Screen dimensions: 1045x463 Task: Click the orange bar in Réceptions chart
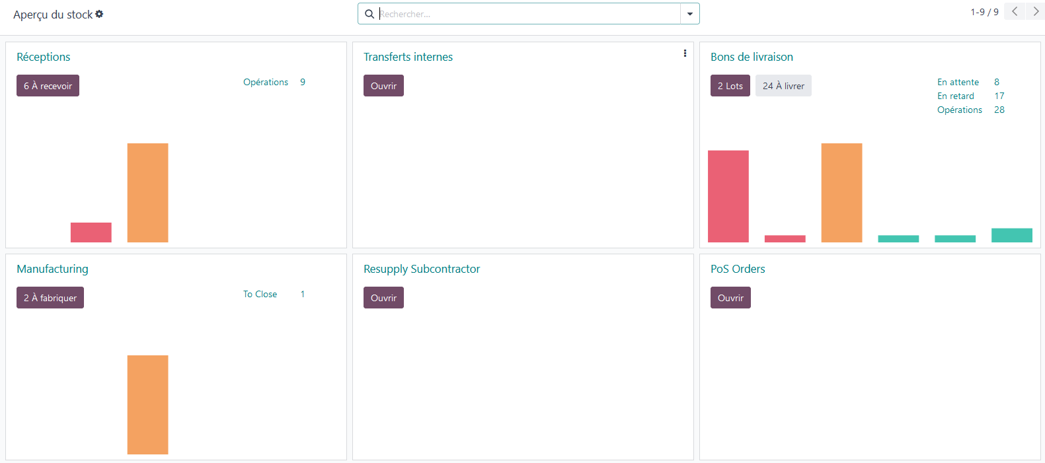(147, 193)
